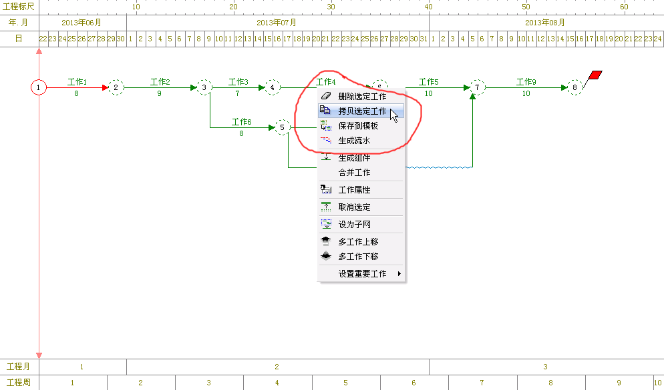
Task: Open 工作属性 from the context menu
Action: pyautogui.click(x=361, y=190)
